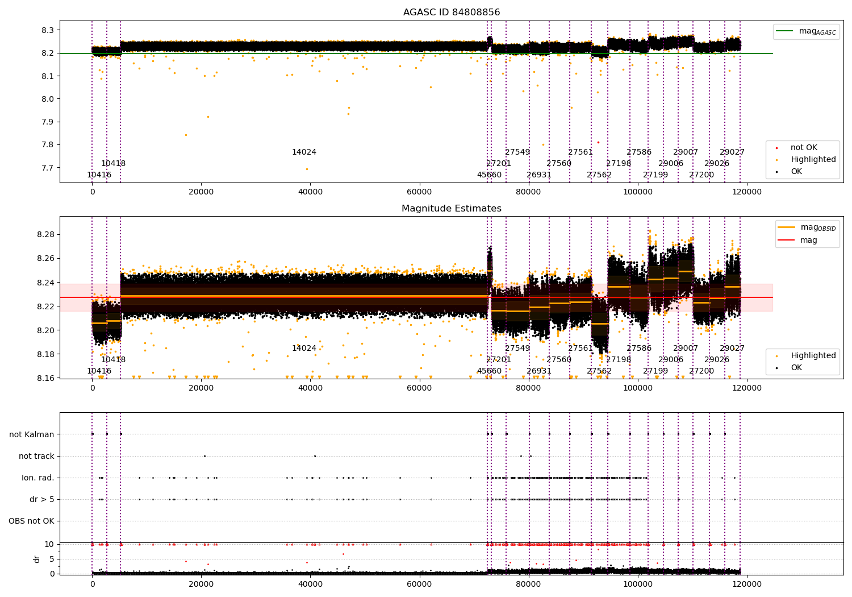The width and height of the screenshot is (852, 597).
Task: Click obsid label '10416' in the top plot
Action: tap(99, 175)
